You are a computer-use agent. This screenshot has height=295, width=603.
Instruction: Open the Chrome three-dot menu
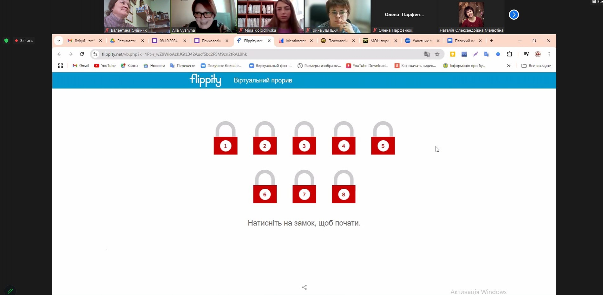point(549,54)
